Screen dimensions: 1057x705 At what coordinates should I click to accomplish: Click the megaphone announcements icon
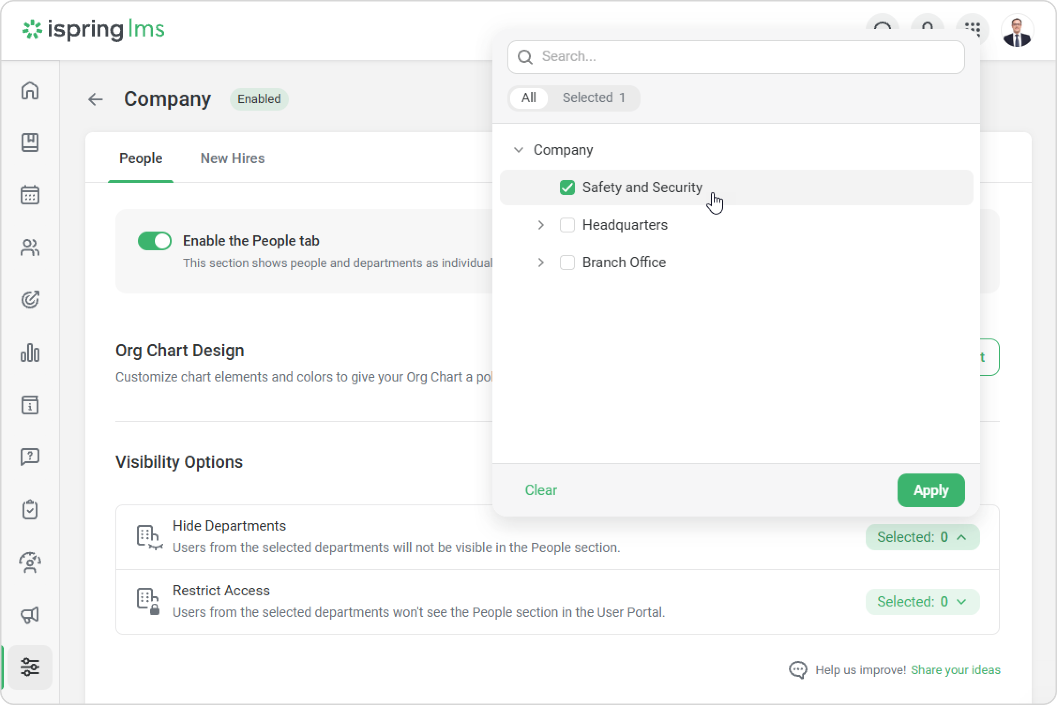[30, 615]
